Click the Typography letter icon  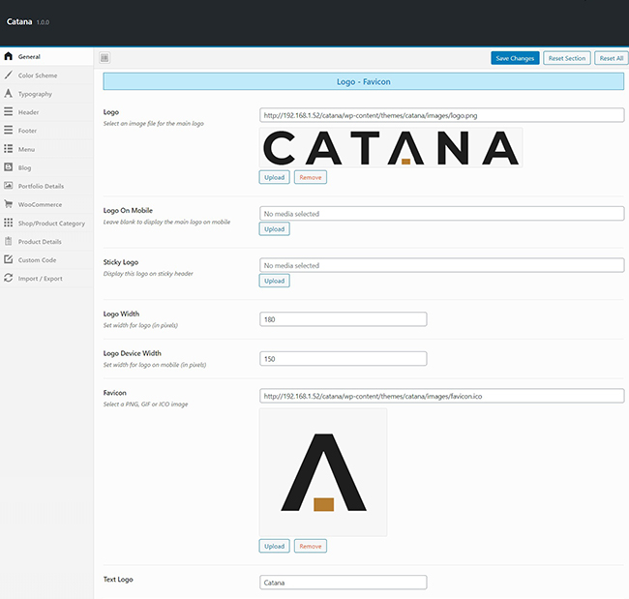9,94
